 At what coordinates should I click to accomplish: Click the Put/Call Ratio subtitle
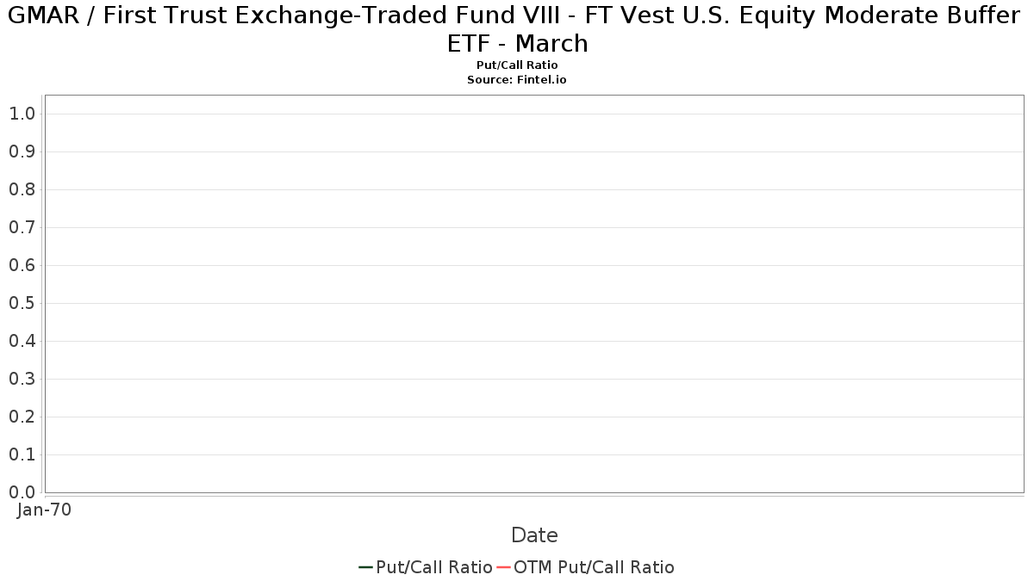[x=517, y=65]
